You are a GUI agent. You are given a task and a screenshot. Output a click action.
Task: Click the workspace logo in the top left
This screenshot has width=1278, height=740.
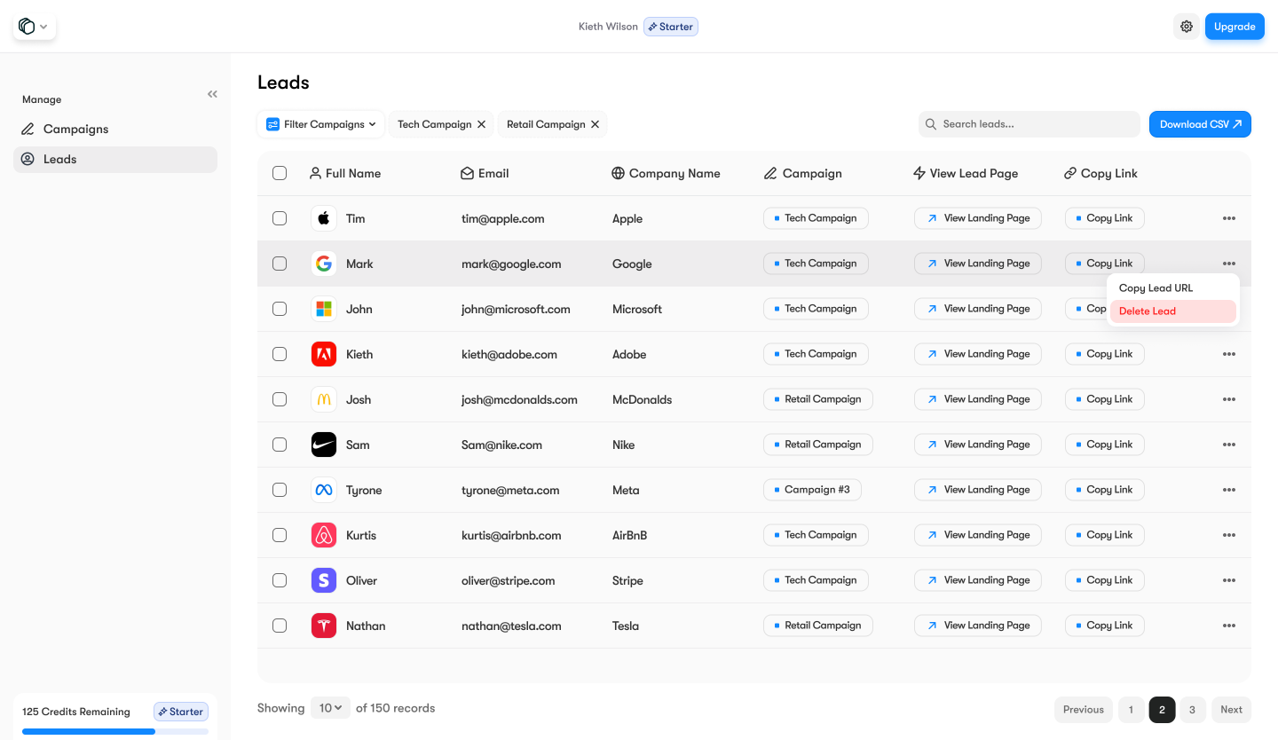[27, 26]
